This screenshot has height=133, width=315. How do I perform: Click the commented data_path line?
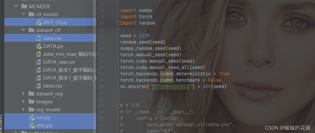coord(177,125)
